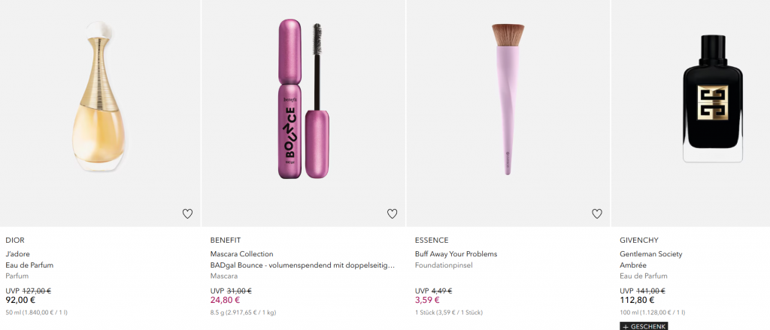Image resolution: width=770 pixels, height=330 pixels.
Task: Click the 24,80 € mascara sale price
Action: tap(226, 301)
